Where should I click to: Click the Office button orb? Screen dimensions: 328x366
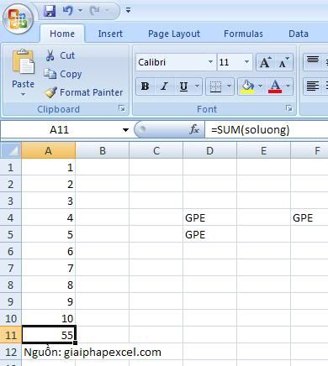19,18
